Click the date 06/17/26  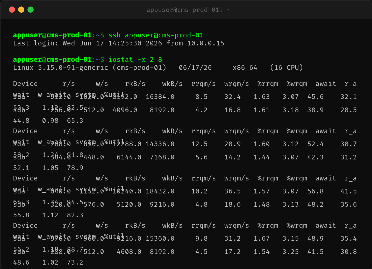tap(195, 68)
